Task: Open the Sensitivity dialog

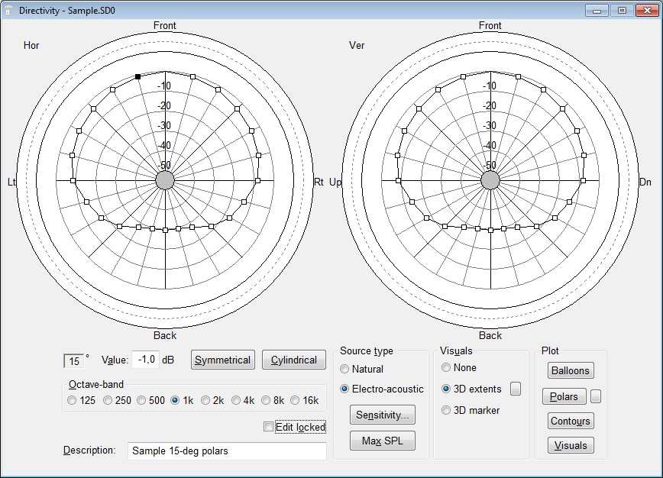Action: tap(382, 415)
